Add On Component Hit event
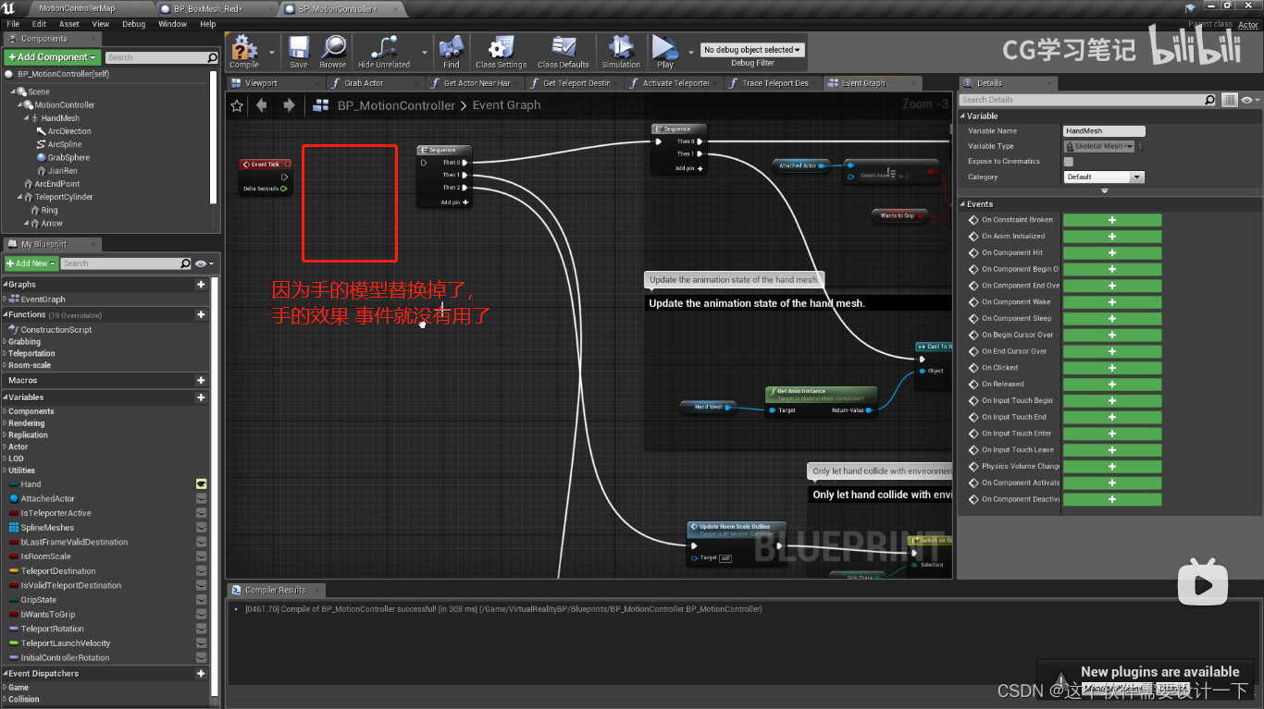The image size is (1264, 709). (x=1111, y=252)
